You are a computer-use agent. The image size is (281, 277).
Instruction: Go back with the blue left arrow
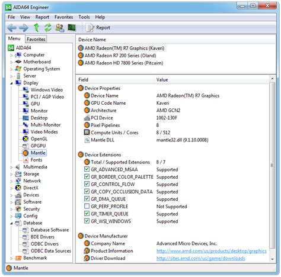12,28
